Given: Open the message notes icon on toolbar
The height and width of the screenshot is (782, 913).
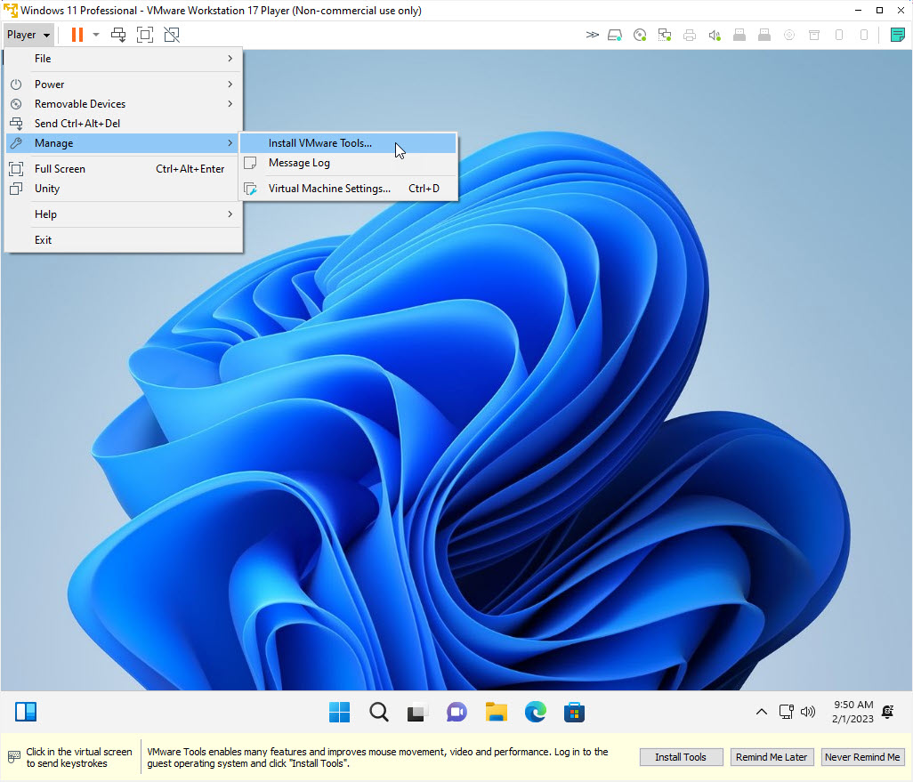Looking at the screenshot, I should tap(898, 34).
